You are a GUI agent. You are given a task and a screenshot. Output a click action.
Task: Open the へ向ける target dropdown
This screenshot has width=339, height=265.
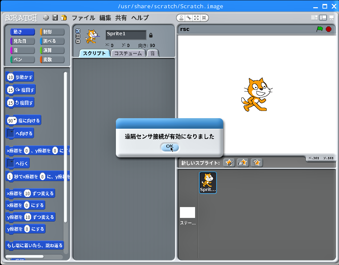click(x=11, y=133)
